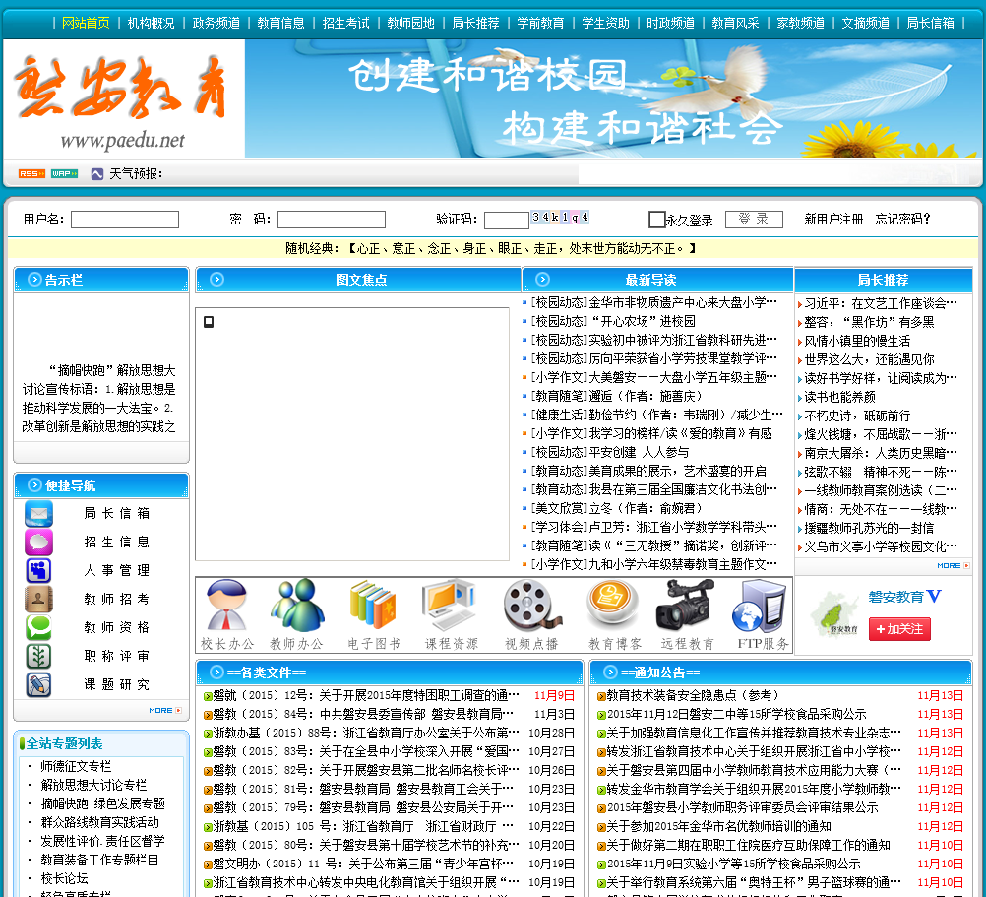
Task: Click the 便捷导航 header arrow icon
Action: pos(34,485)
